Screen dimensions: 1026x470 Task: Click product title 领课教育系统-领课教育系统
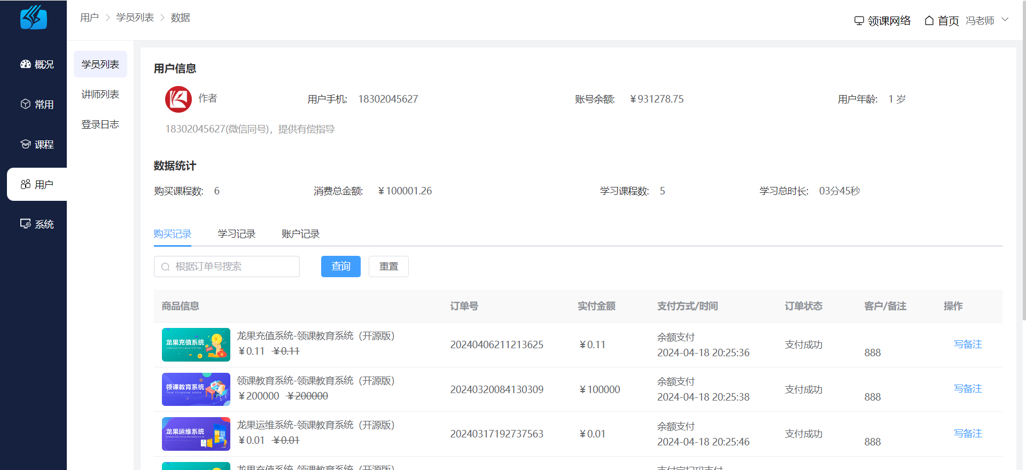point(316,381)
